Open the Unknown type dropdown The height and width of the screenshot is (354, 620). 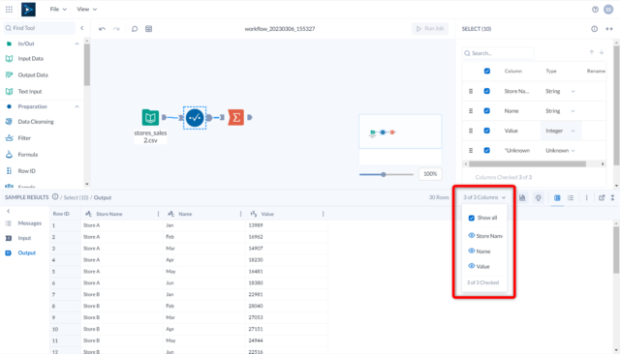[x=560, y=150]
